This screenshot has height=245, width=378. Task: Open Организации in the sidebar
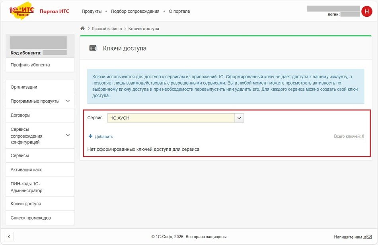coord(24,87)
